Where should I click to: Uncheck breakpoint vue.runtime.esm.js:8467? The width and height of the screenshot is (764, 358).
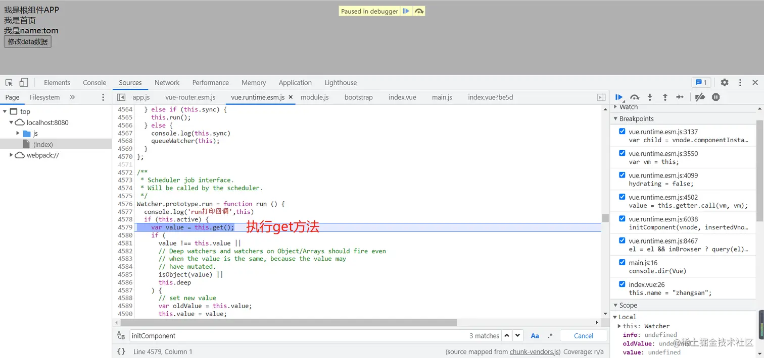coord(622,240)
